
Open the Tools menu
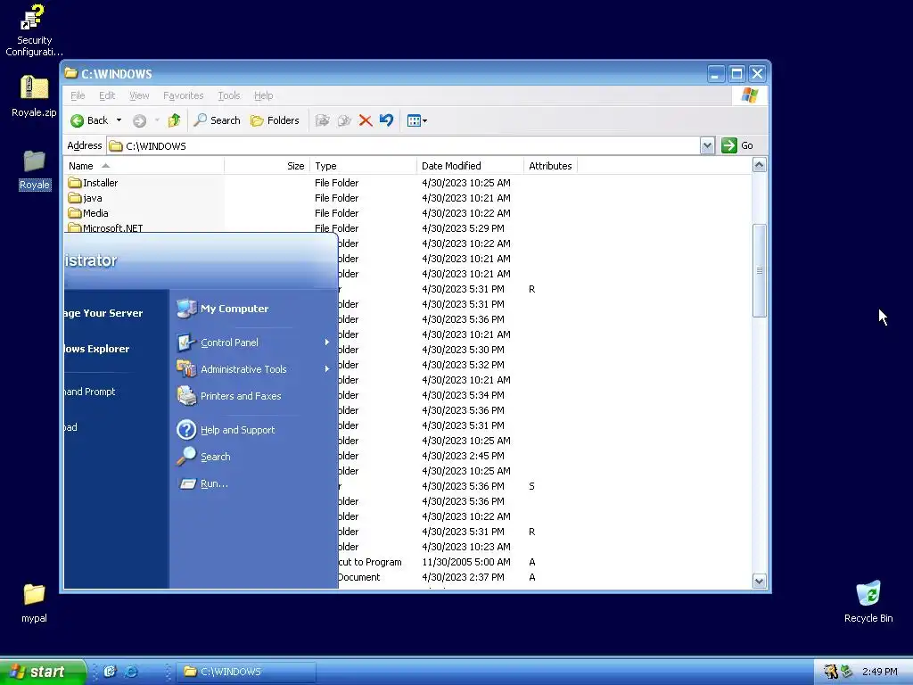pyautogui.click(x=229, y=95)
